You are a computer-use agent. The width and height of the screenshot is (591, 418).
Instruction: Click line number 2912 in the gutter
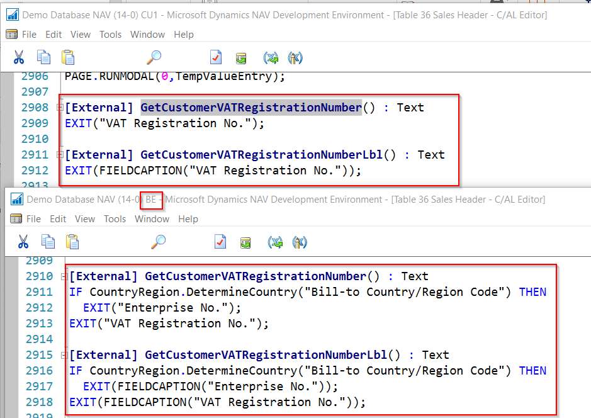pos(35,170)
